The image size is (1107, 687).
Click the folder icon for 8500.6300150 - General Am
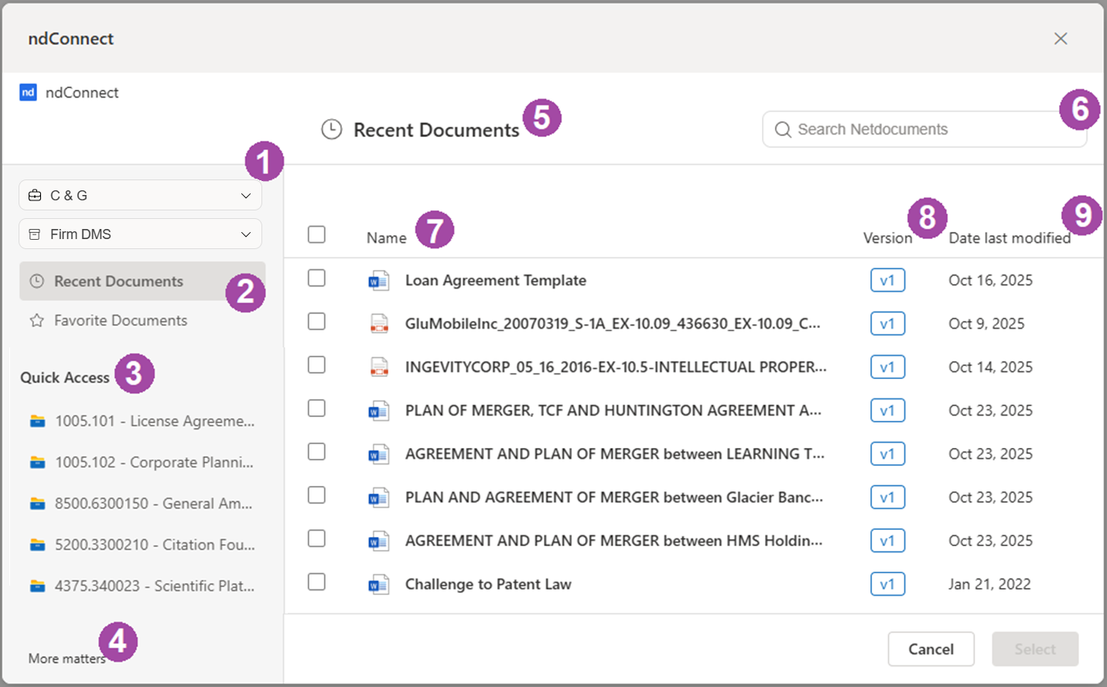(x=37, y=503)
